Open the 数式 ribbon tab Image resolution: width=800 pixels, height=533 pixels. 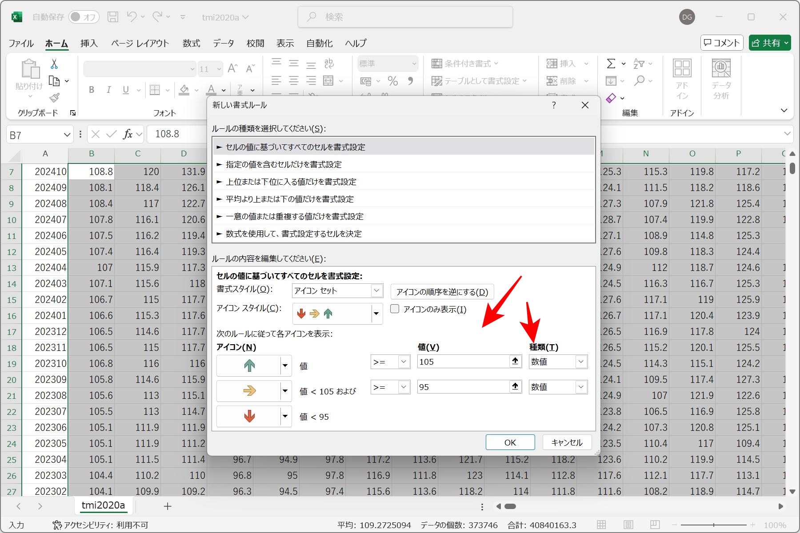point(191,43)
